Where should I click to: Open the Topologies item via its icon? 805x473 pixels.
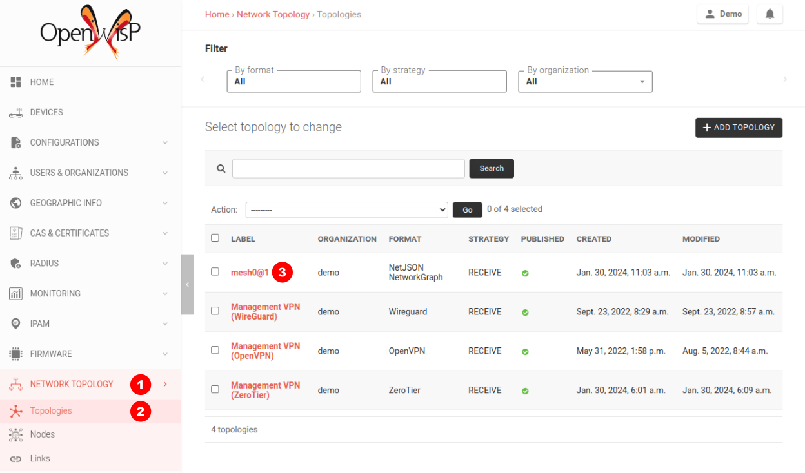[x=15, y=410]
